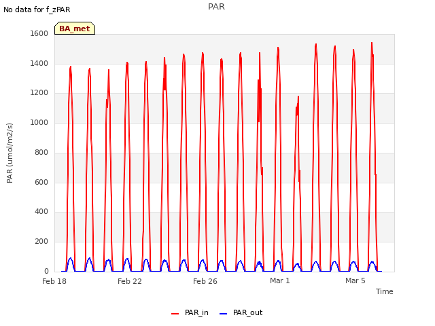Click the 200 y-axis tick label
Viewport: 435px width, 326px height.
tap(41, 242)
